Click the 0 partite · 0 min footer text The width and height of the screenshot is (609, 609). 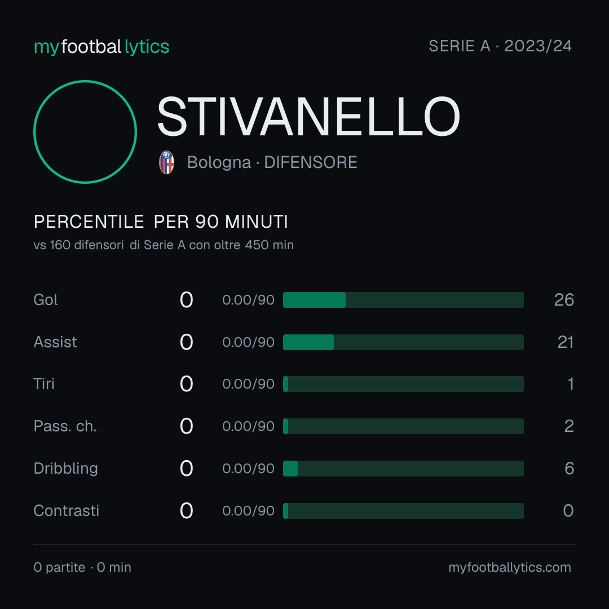82,567
